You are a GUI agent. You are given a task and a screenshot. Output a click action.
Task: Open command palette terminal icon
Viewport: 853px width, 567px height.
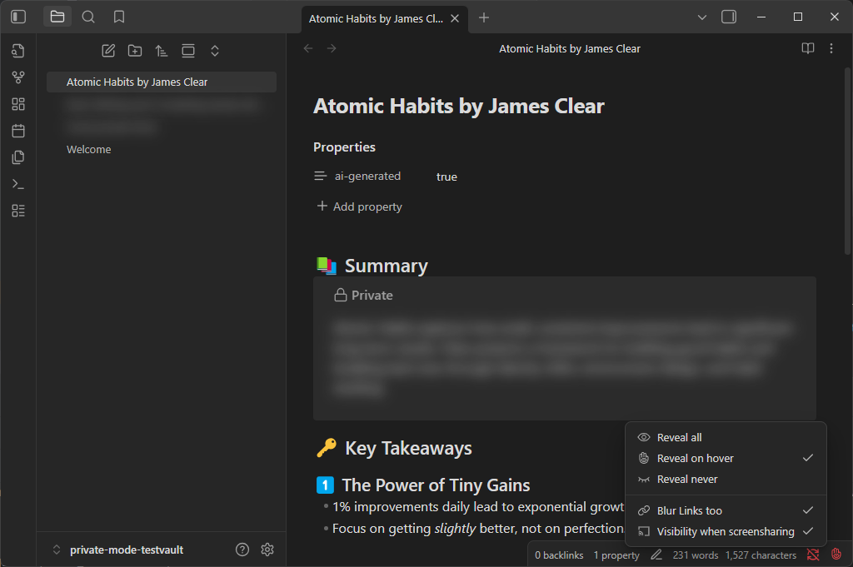(x=18, y=184)
